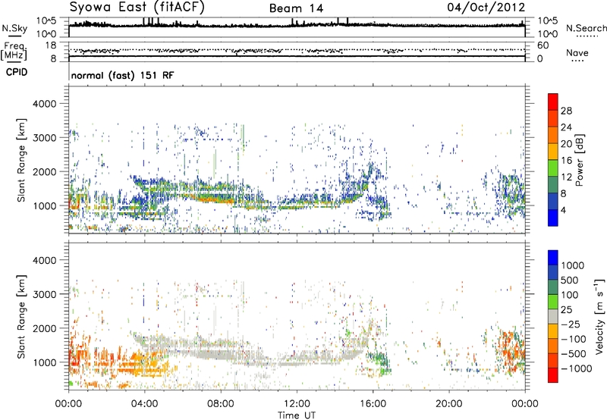This screenshot has width=607, height=420.
Task: Click the blue top segment of Velocity colorbar
Action: coord(553,258)
